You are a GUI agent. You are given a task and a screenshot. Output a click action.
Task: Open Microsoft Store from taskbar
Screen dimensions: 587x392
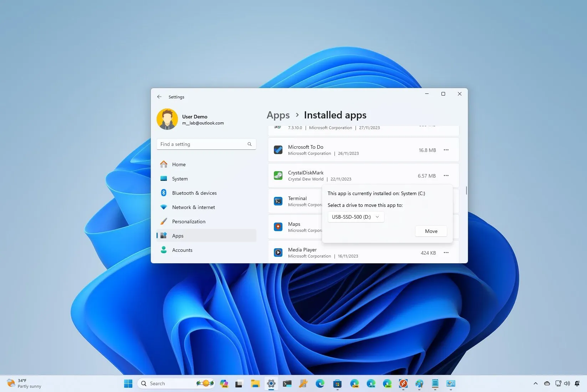[x=337, y=383]
